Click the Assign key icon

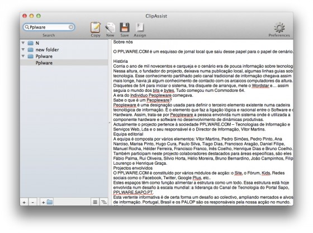click(140, 27)
